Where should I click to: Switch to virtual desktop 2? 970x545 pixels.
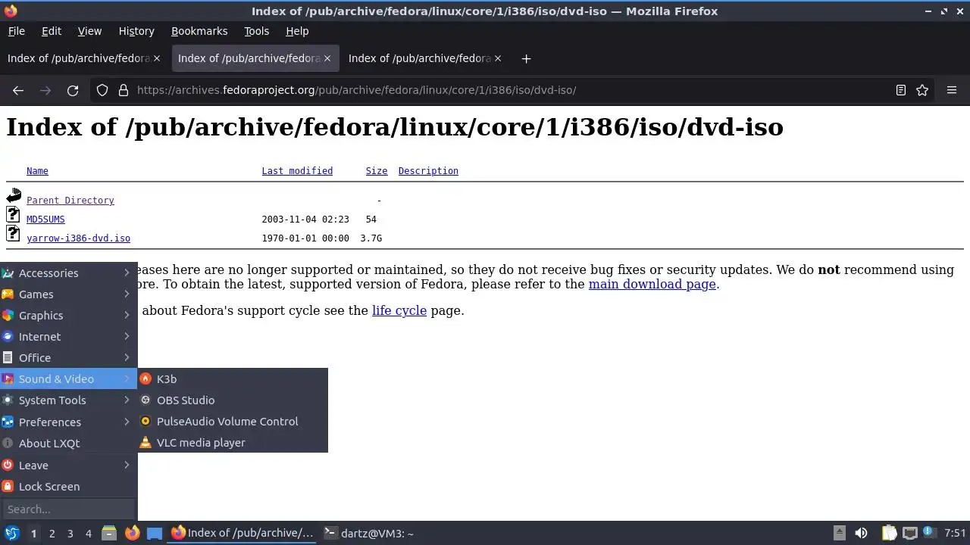click(x=52, y=533)
